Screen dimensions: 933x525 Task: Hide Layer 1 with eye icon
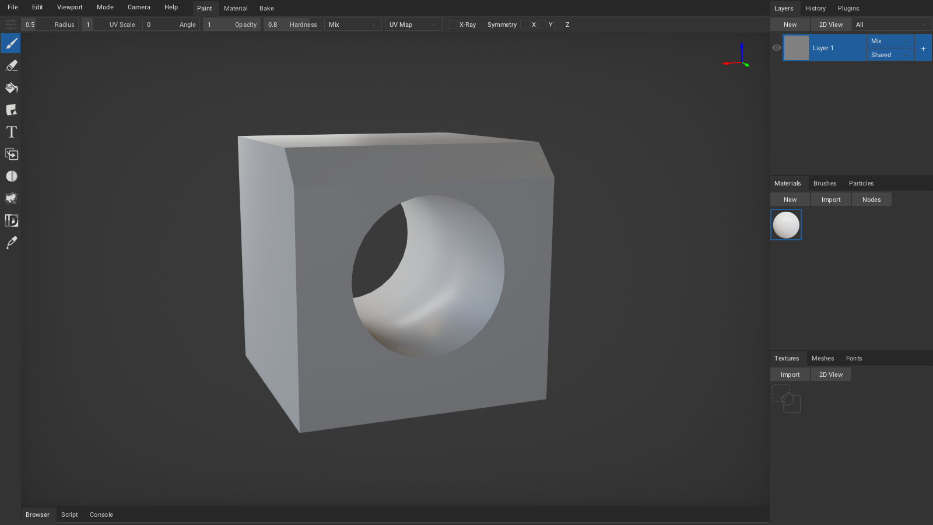coord(777,48)
